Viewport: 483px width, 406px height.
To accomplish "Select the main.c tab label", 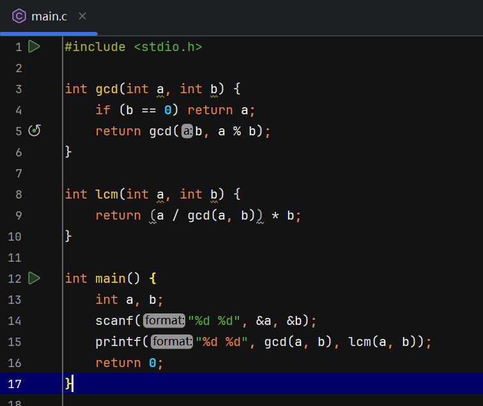I will click(x=49, y=16).
